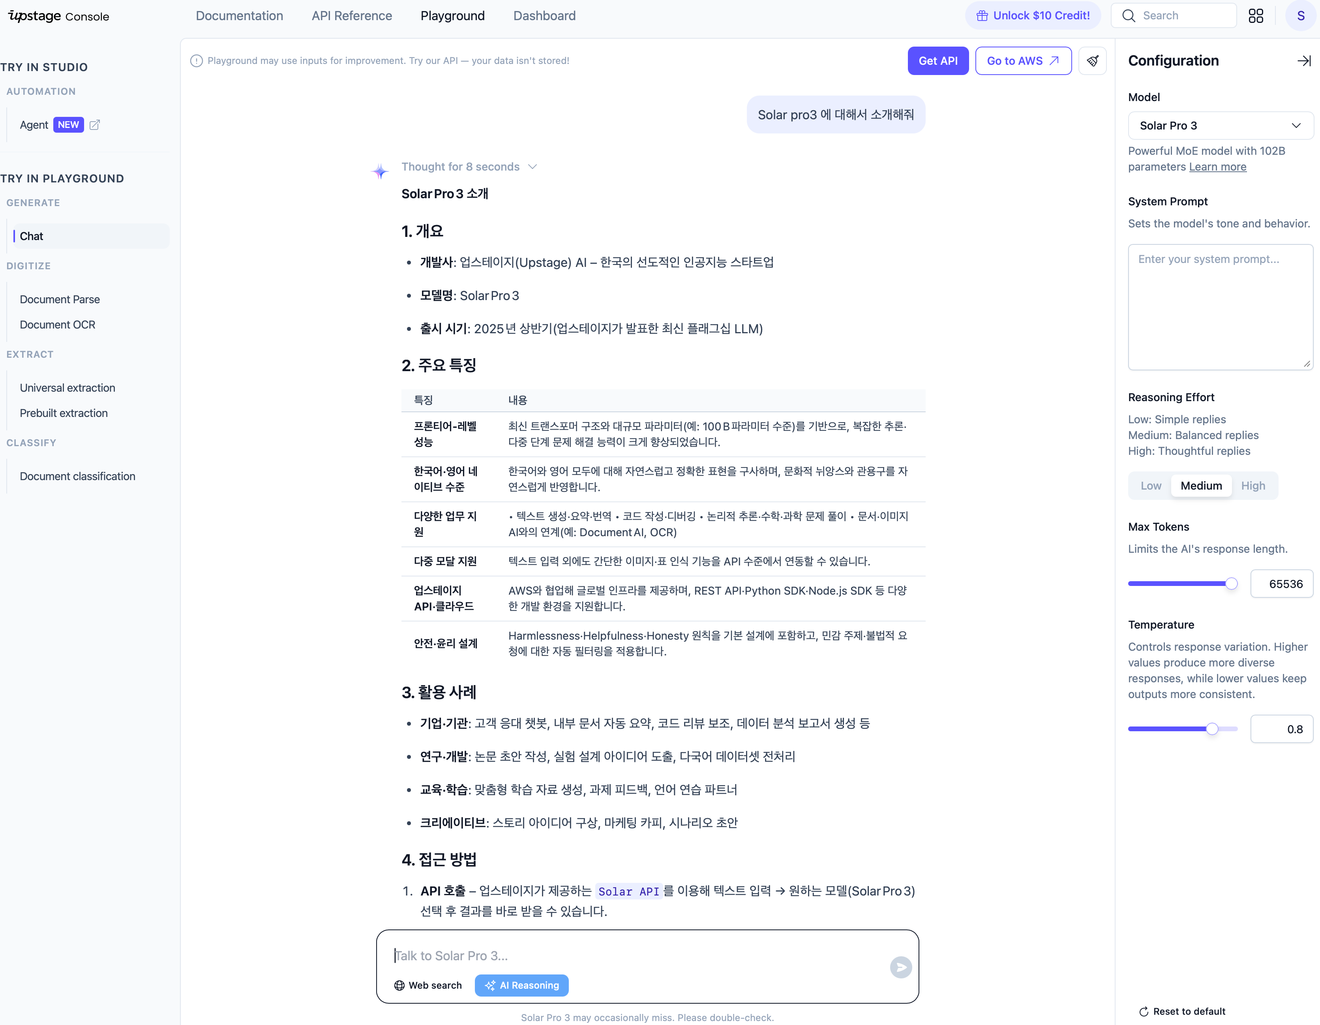Open the Go to AWS link
This screenshot has width=1320, height=1025.
click(x=1023, y=60)
